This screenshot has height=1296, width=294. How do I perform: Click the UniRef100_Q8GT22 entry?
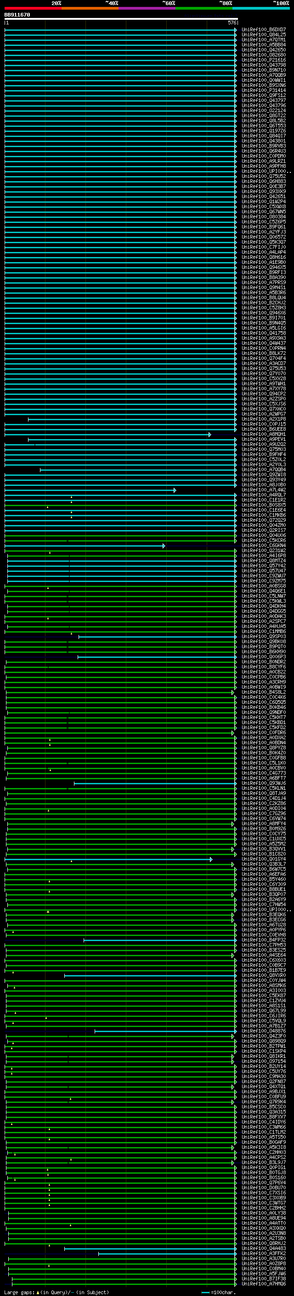click(x=264, y=116)
